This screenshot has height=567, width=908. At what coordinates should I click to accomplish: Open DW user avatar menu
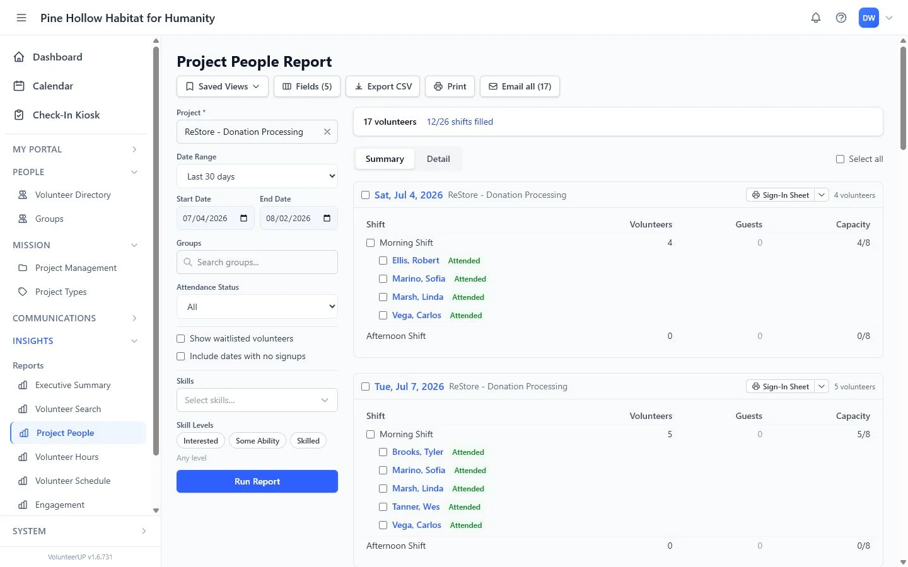pos(869,18)
